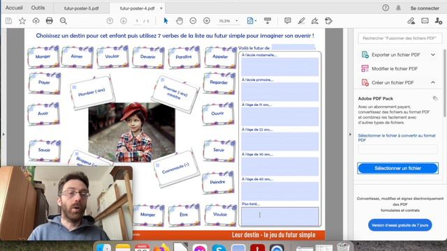Viewport: 447px width, 251px height.
Task: Check the box on the Devenir card
Action: 136,50
